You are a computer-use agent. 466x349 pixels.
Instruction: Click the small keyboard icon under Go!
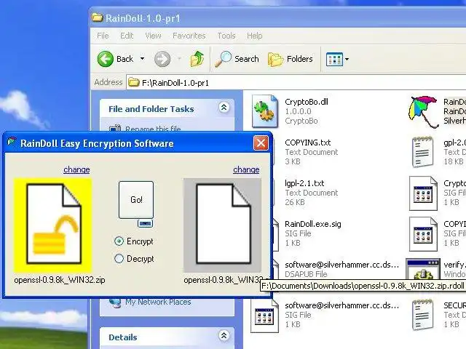(x=146, y=223)
